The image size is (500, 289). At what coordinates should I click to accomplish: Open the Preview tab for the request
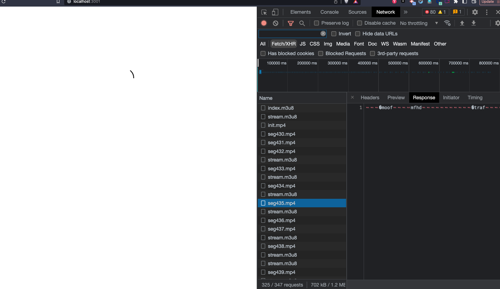point(396,98)
